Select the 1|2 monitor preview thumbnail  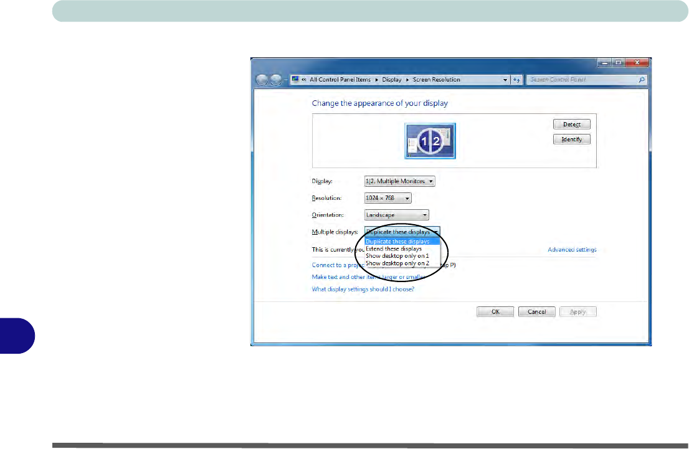click(430, 141)
